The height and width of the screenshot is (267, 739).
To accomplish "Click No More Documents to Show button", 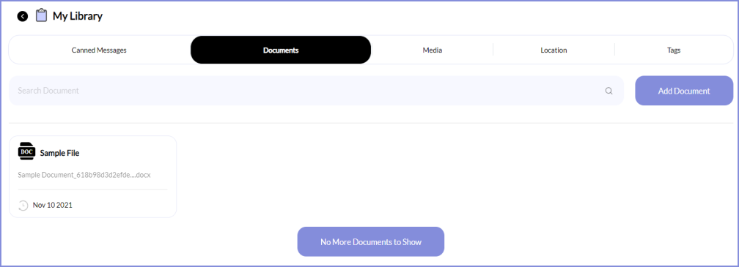I will [x=371, y=242].
